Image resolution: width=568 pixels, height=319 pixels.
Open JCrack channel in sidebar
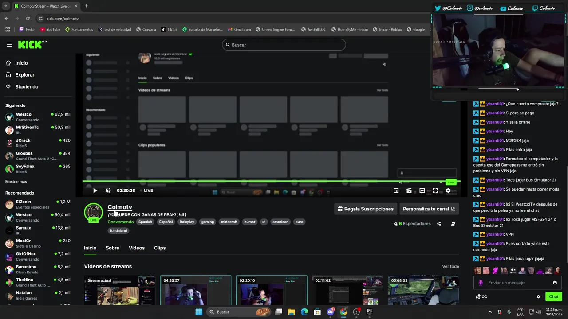(38, 143)
